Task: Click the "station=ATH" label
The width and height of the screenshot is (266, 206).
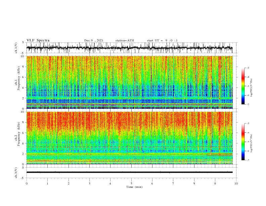Action: [x=125, y=40]
